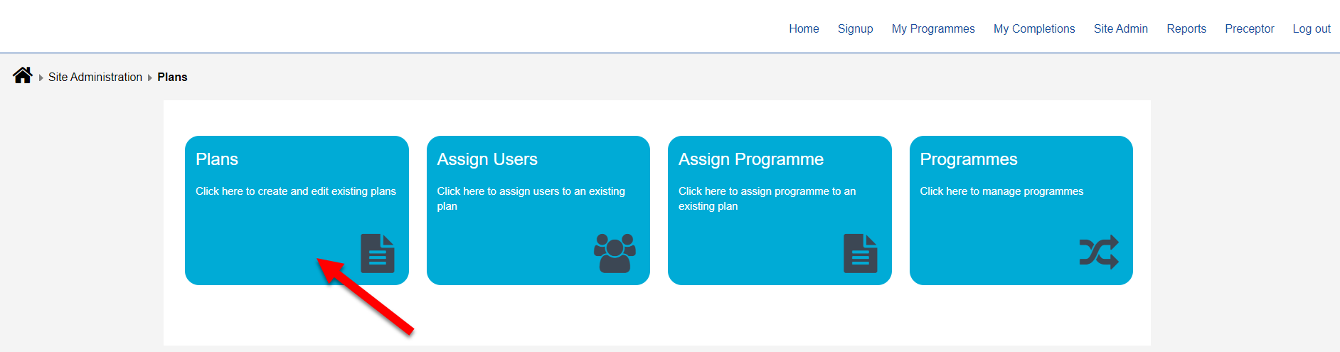Screen dimensions: 1340x352
Task: Click Site Administration breadcrumb link
Action: pos(95,77)
